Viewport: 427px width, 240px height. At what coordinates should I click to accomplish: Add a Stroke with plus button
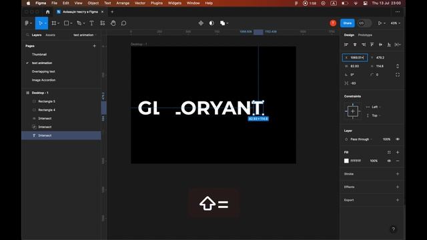pos(398,174)
